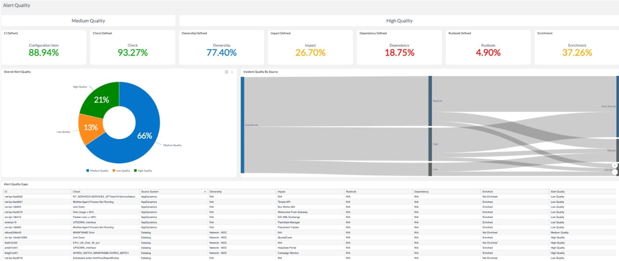Screen dimensions: 619x261
Task: Select the Medium Quality section header
Action: (88, 21)
